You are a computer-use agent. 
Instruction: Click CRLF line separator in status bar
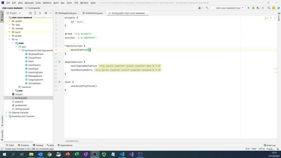pyautogui.click(x=254, y=149)
